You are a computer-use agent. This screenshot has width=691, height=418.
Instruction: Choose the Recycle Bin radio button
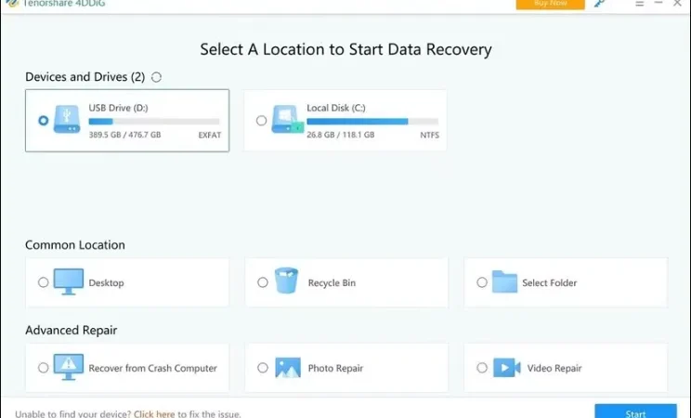pos(263,282)
